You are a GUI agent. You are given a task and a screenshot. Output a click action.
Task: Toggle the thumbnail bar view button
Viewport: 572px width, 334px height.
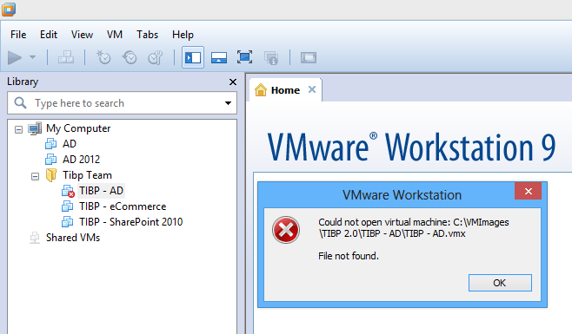click(x=219, y=57)
